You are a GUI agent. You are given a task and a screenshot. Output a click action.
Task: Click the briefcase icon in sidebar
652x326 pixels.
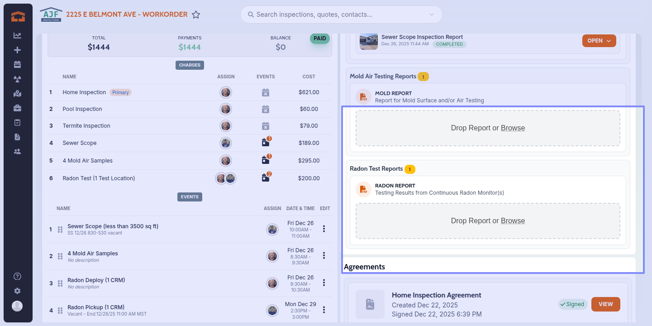[x=17, y=108]
